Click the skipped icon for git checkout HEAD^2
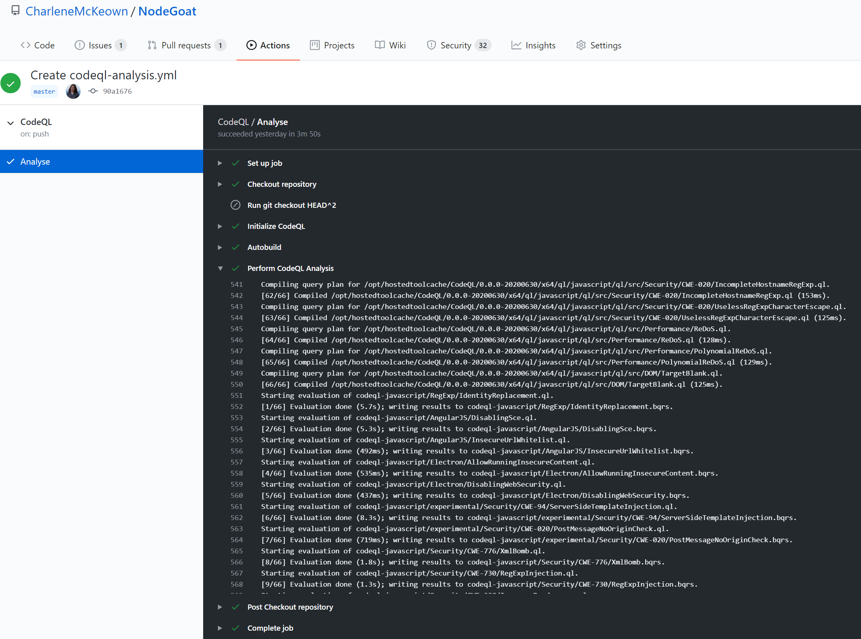Viewport: 861px width, 639px height. 235,205
